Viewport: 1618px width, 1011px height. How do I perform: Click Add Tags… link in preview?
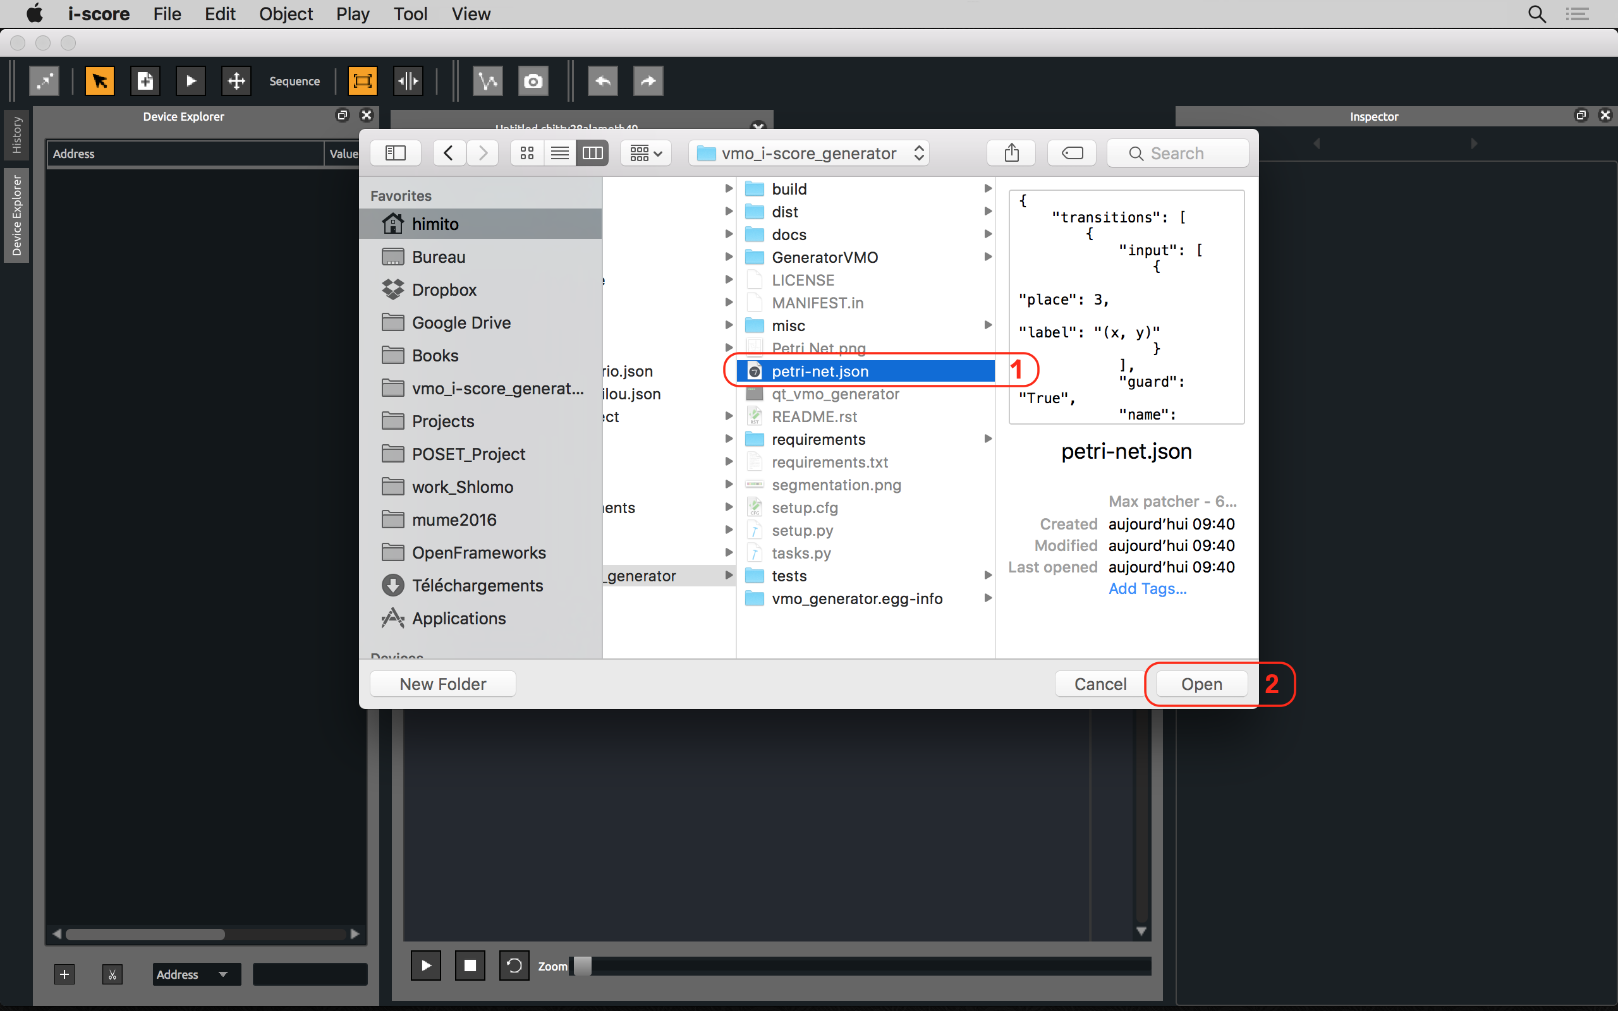point(1147,588)
